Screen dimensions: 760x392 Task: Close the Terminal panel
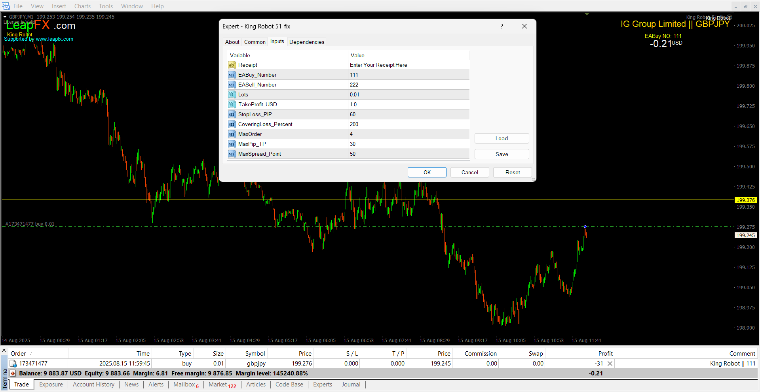coord(4,351)
